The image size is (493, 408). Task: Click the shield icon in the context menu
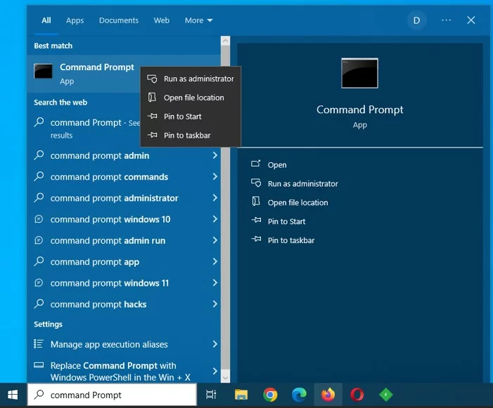(152, 79)
